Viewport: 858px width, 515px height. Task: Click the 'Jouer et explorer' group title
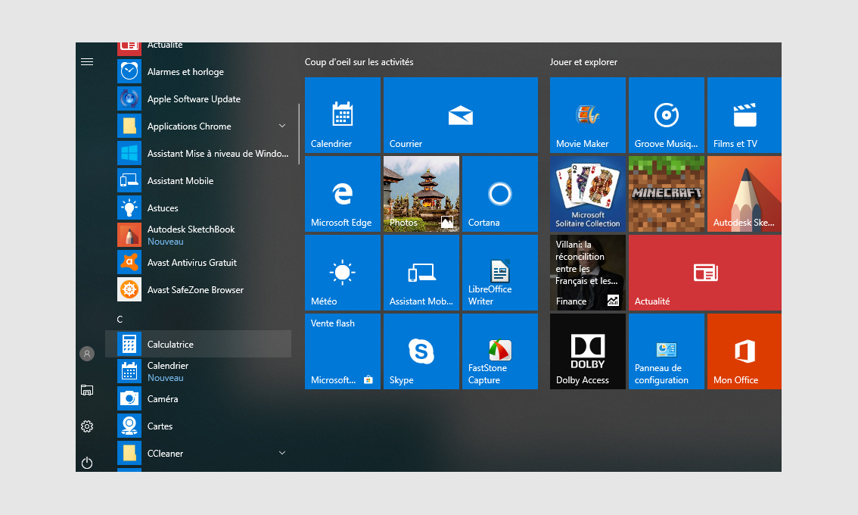(583, 62)
